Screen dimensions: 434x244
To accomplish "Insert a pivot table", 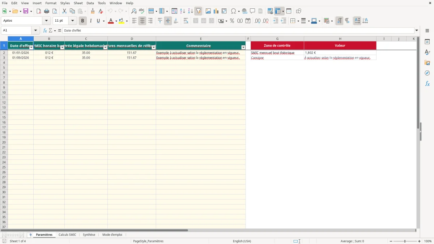I will (224, 11).
